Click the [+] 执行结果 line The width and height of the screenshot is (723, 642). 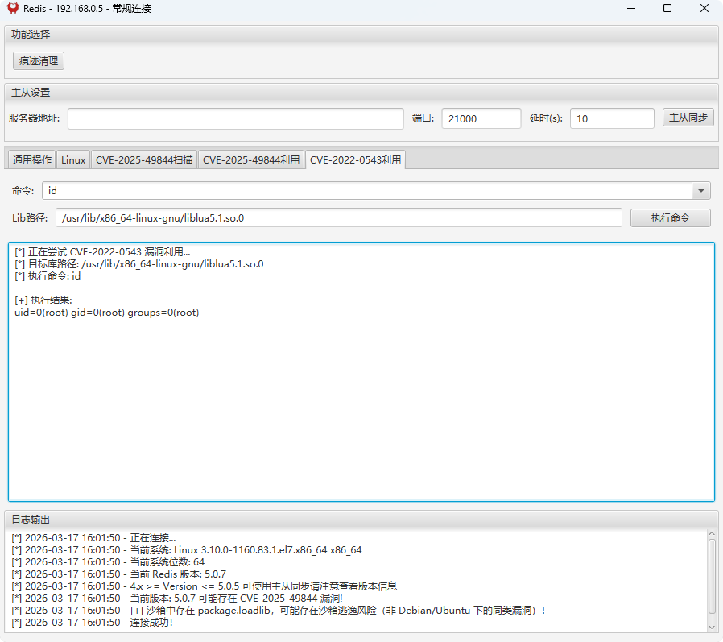click(43, 300)
